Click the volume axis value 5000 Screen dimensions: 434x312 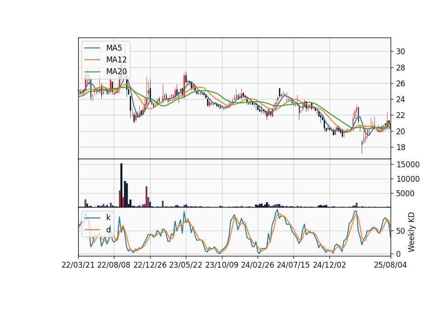[405, 194]
